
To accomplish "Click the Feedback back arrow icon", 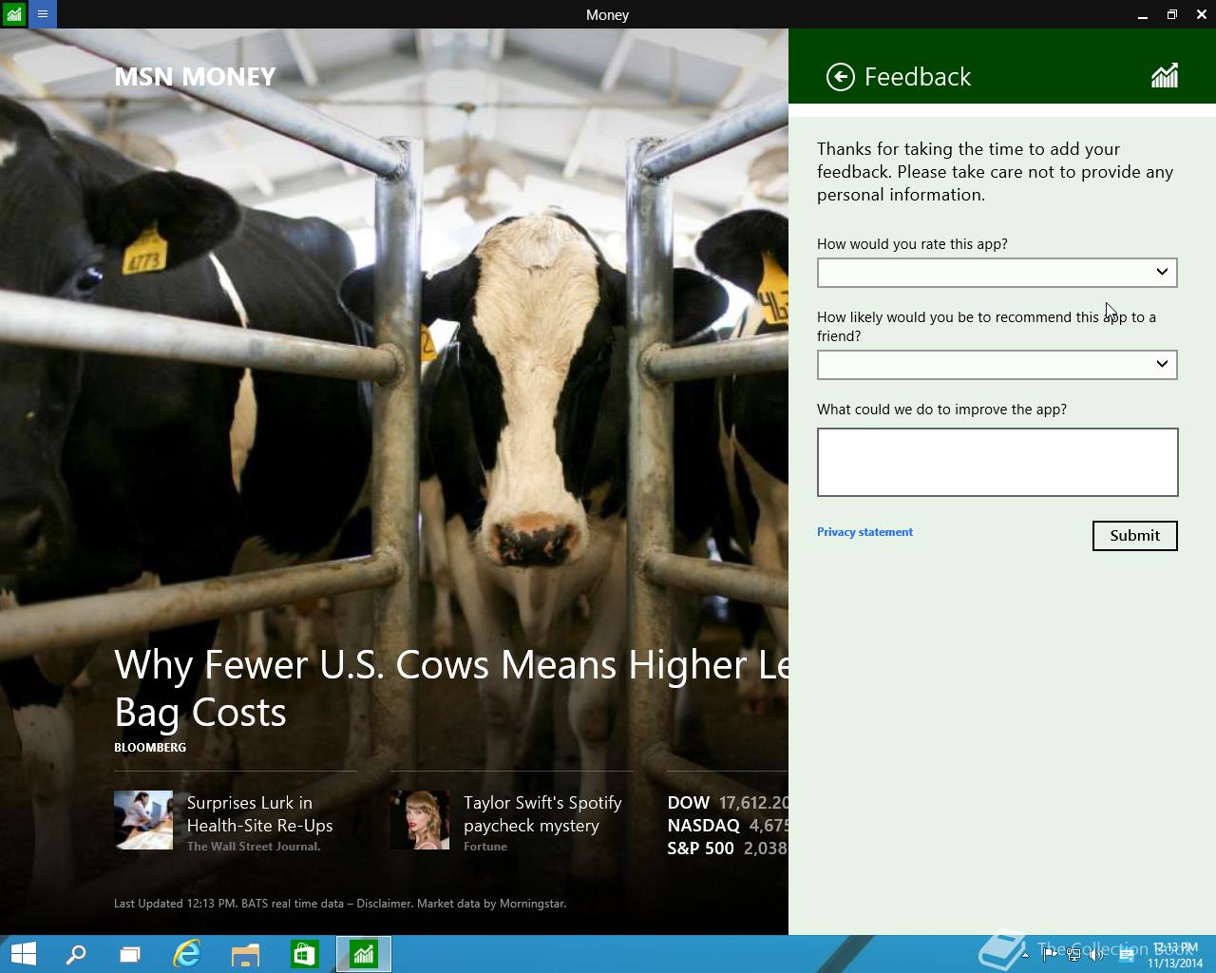I will tap(841, 77).
